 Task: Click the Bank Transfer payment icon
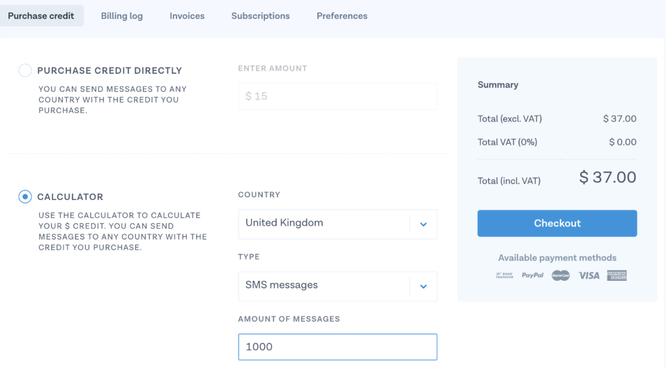point(504,275)
